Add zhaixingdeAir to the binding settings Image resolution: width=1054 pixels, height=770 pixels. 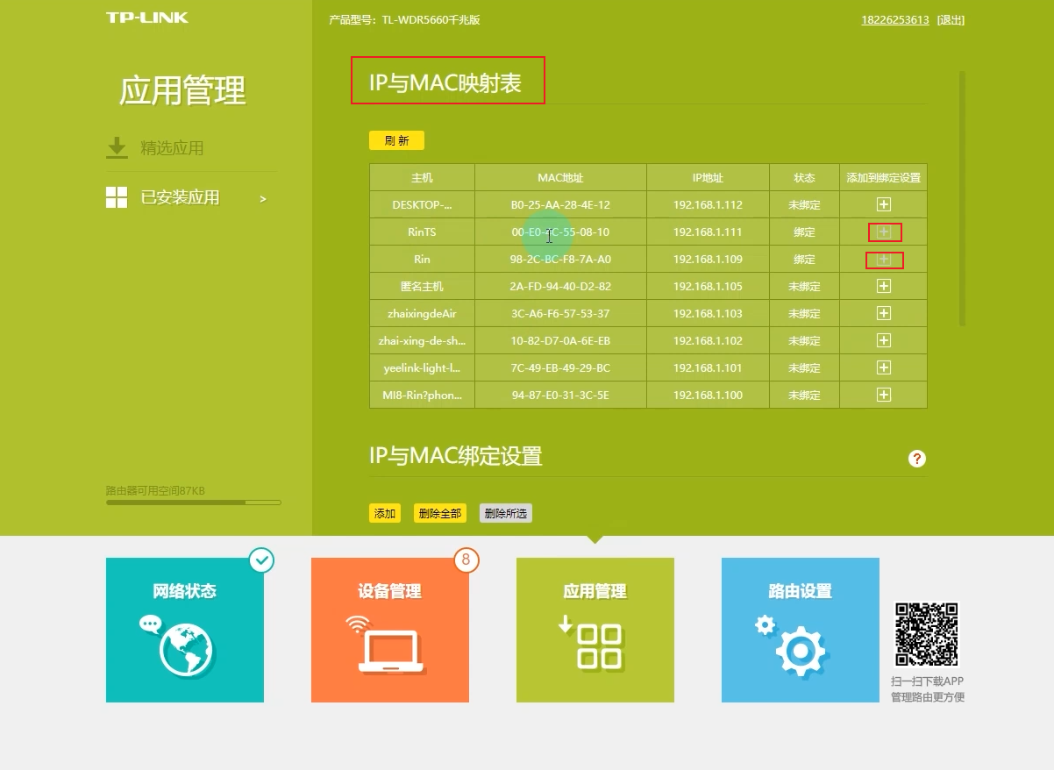pos(884,313)
